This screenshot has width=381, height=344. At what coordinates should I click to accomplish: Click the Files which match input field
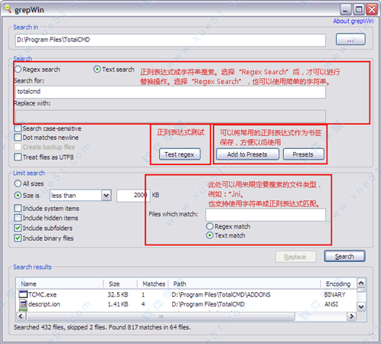(x=265, y=215)
